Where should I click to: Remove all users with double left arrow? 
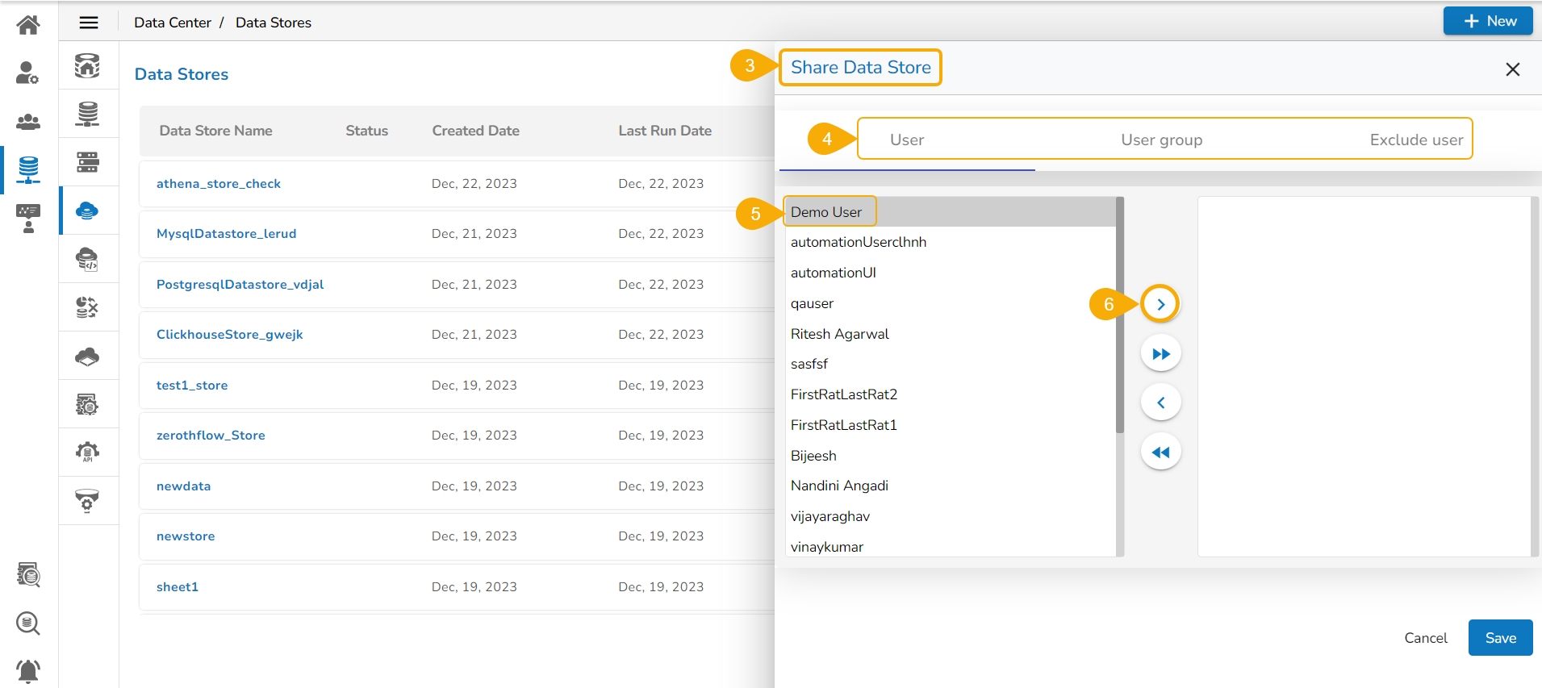pos(1160,452)
